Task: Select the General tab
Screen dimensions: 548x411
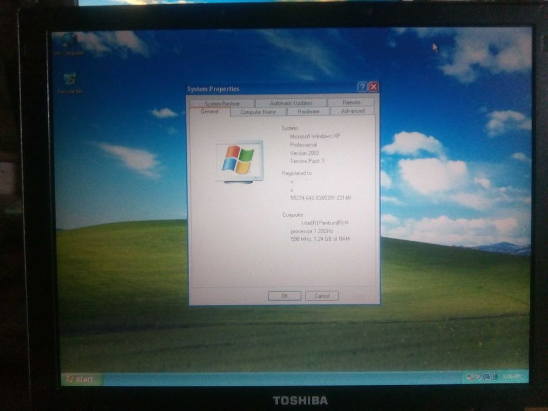Action: (x=210, y=112)
